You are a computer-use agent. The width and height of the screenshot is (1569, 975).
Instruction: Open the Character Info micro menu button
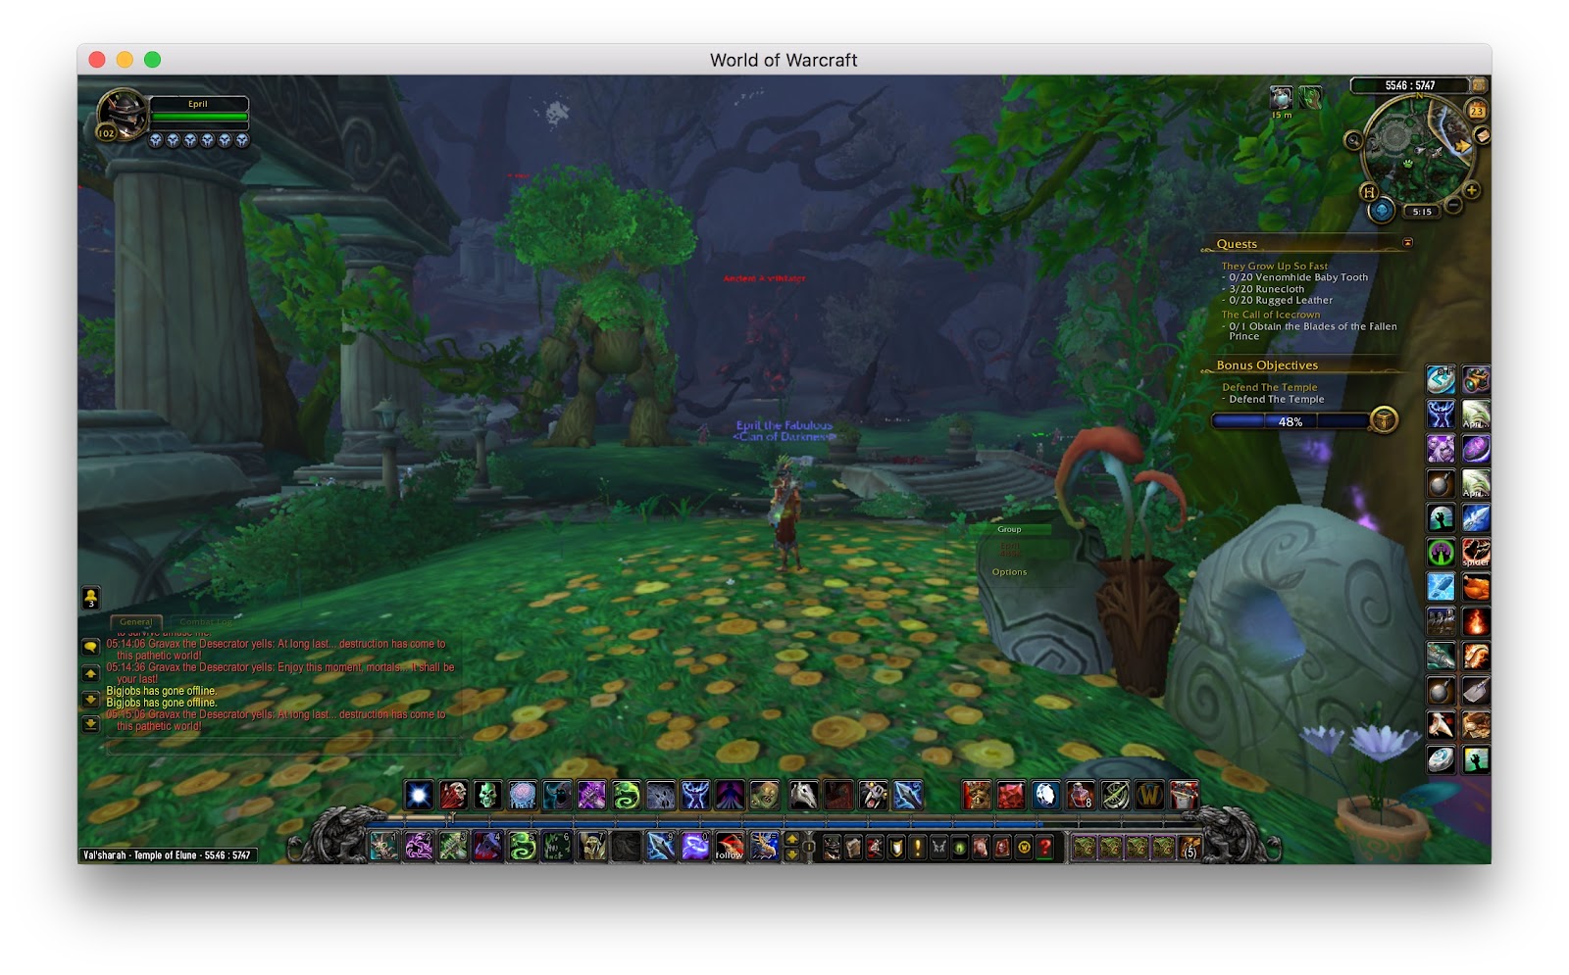(x=832, y=848)
